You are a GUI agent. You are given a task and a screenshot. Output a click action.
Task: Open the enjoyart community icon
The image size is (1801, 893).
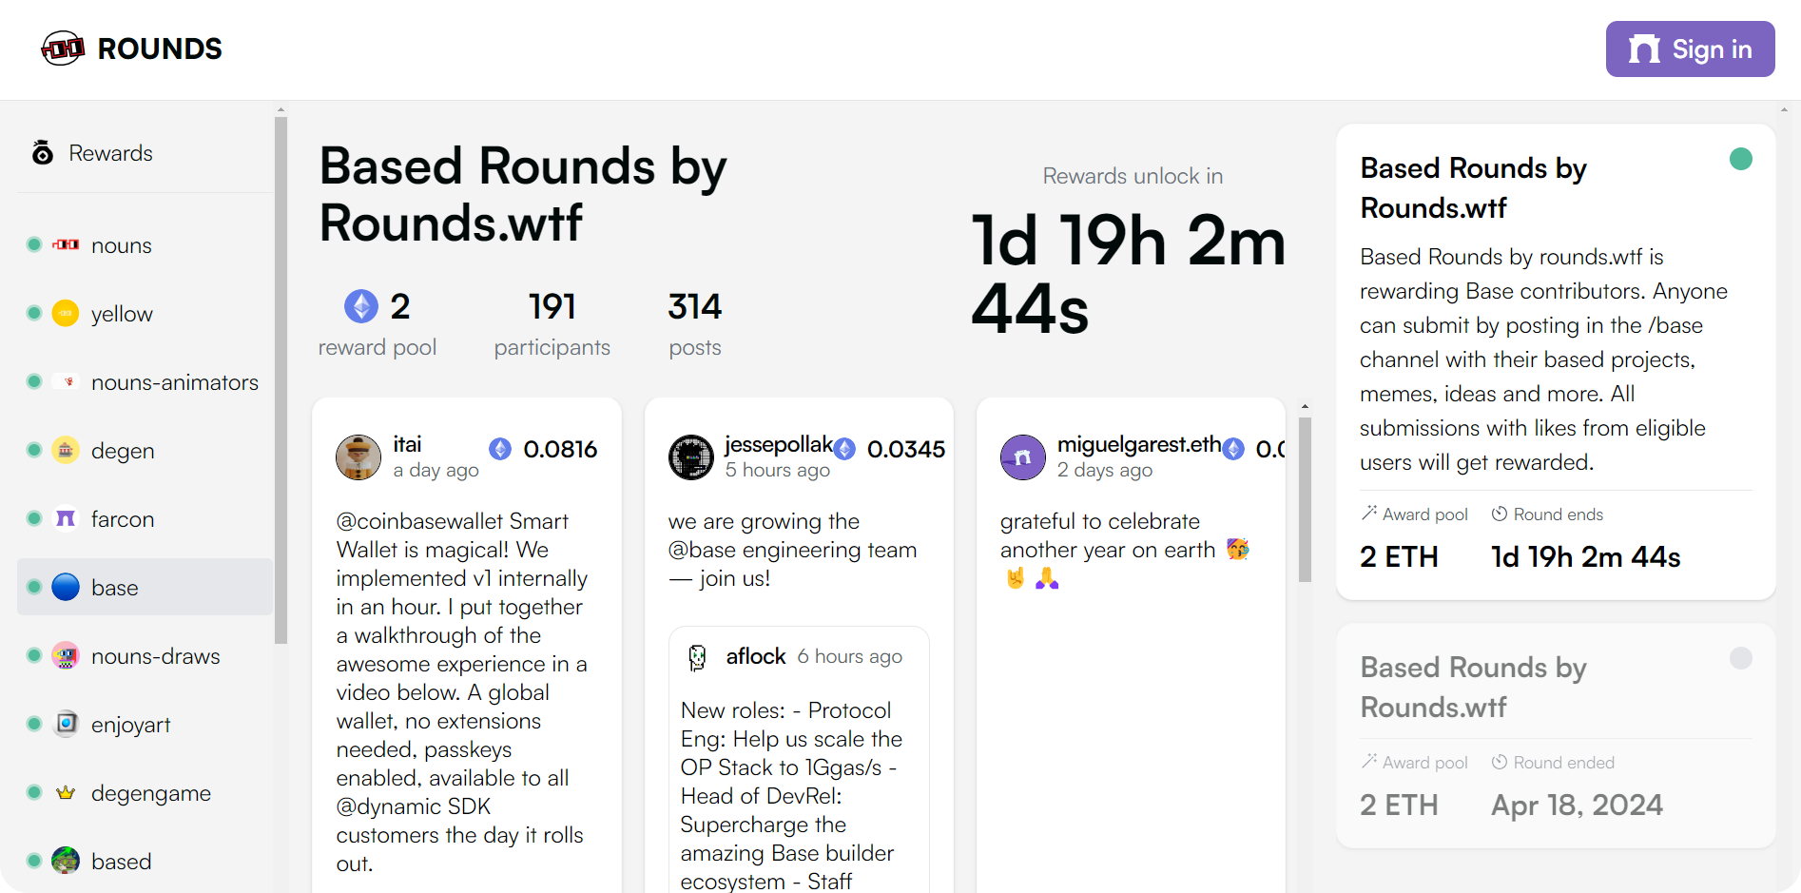[66, 725]
